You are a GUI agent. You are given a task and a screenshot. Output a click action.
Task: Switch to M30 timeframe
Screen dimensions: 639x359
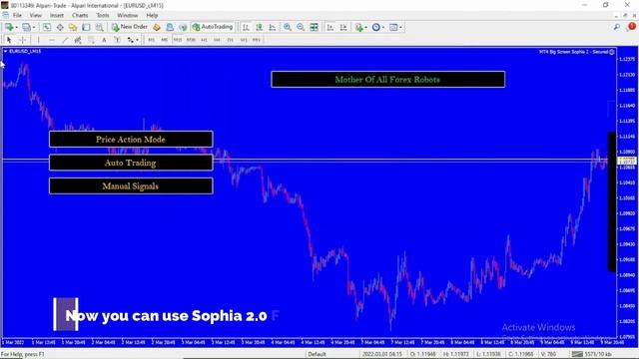[191, 40]
